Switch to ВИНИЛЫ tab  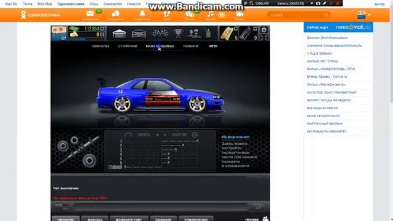click(101, 46)
